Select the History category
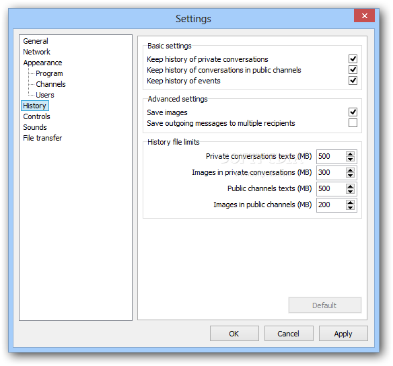This screenshot has height=366, width=393. click(x=35, y=106)
